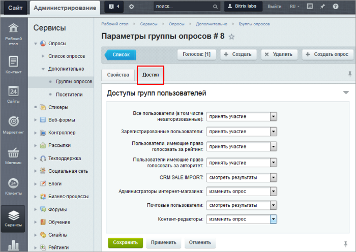This screenshot has height=252, width=356.
Task: Open help question mark icon
Action: coord(336,7)
